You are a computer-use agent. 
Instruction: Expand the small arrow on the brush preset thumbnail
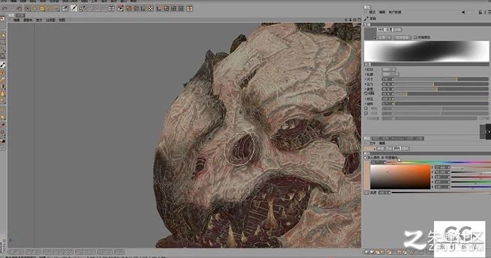(375, 39)
